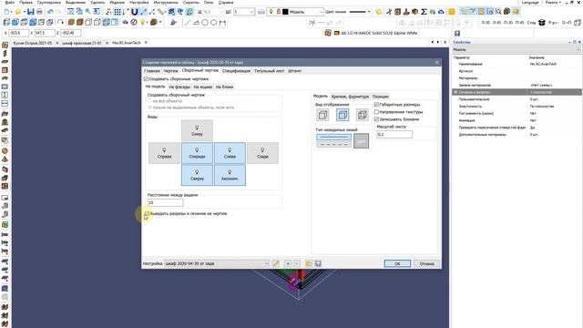The image size is (583, 328).
Task: Toggle the 'Сзади' view button
Action: pos(262,153)
